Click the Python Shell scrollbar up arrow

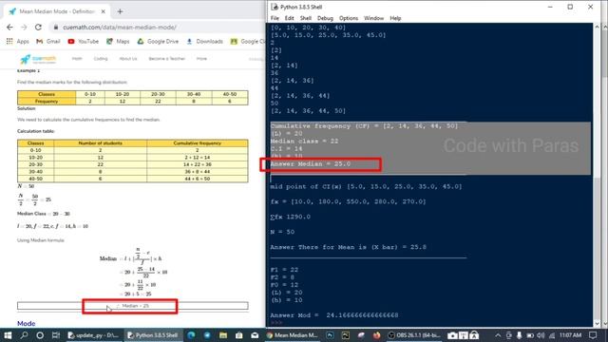(597, 27)
